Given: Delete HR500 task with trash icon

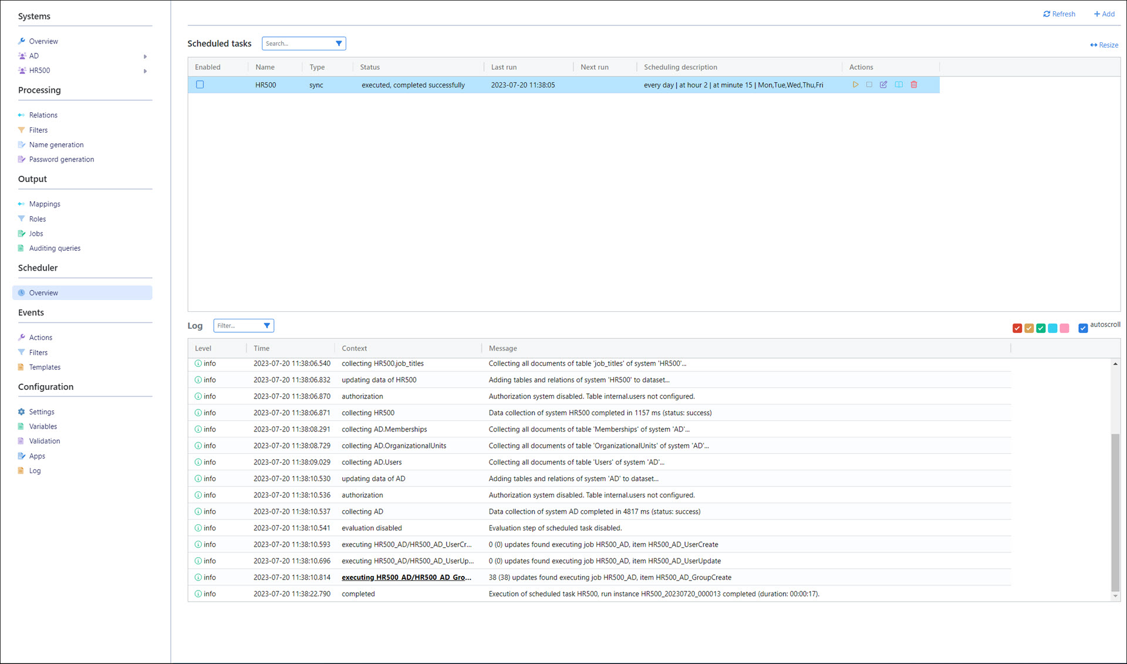Looking at the screenshot, I should 914,85.
